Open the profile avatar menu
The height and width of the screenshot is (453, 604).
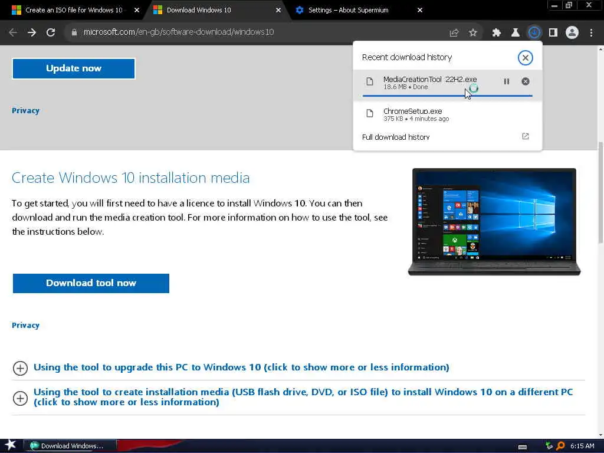pos(572,33)
